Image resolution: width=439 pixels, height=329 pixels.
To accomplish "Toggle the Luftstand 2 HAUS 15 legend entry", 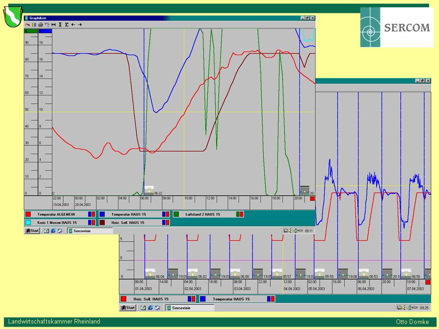I will tap(203, 214).
